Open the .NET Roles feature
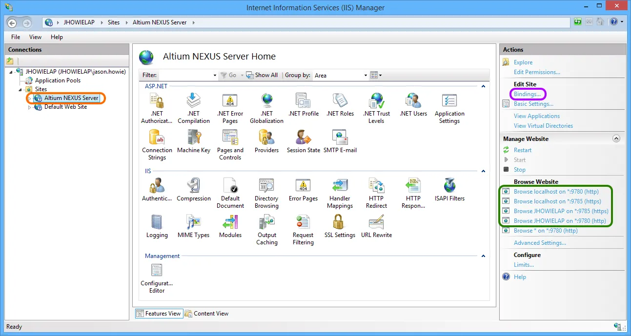The width and height of the screenshot is (631, 336). (x=340, y=105)
